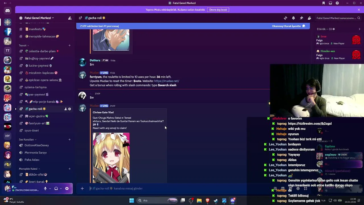Open mlp-porje-kanalı channel
The height and width of the screenshot is (205, 364).
[45, 102]
